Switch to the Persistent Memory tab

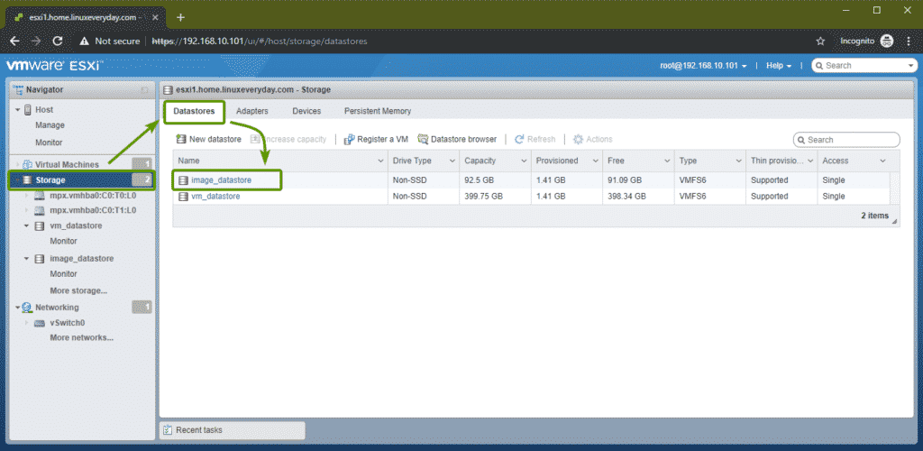[x=377, y=111]
